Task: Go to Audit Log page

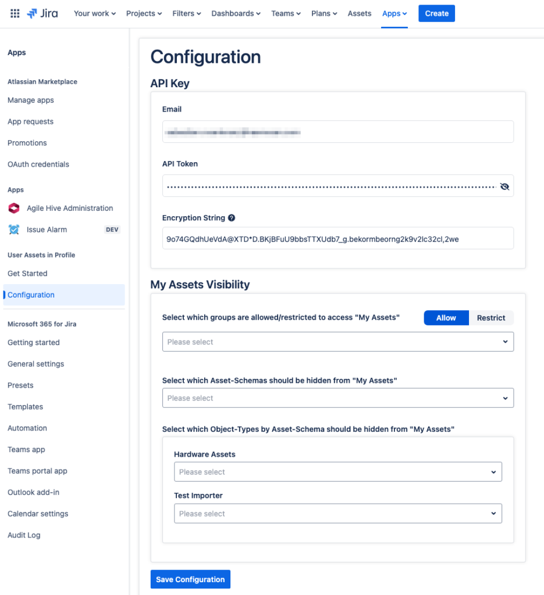Action: 24,535
